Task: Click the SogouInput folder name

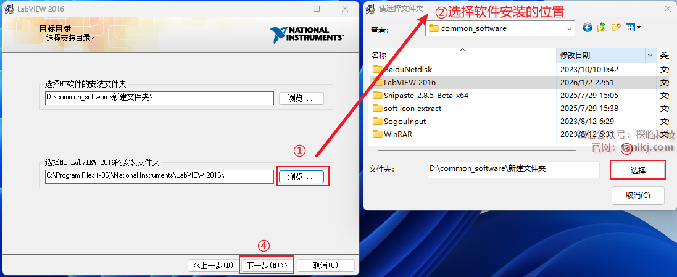Action: [x=405, y=122]
